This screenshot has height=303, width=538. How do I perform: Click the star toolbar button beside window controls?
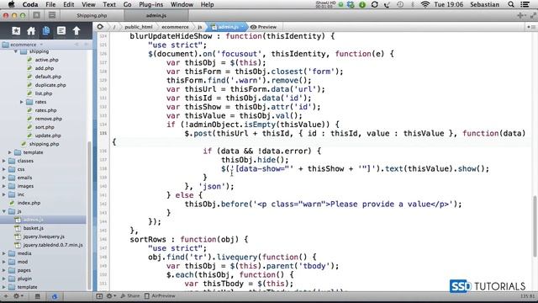[37, 15]
